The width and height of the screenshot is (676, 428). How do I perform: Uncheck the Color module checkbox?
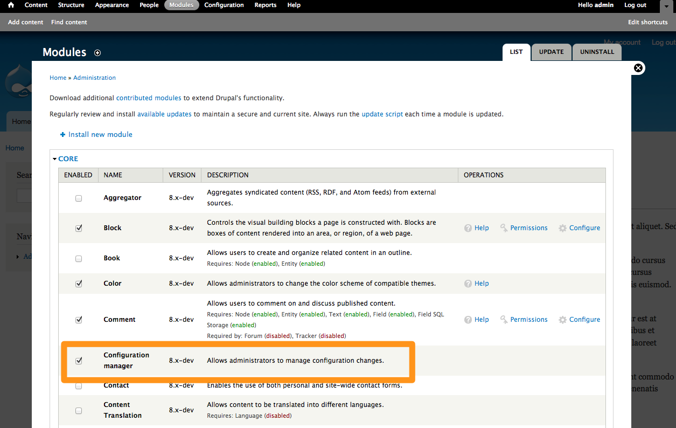79,284
